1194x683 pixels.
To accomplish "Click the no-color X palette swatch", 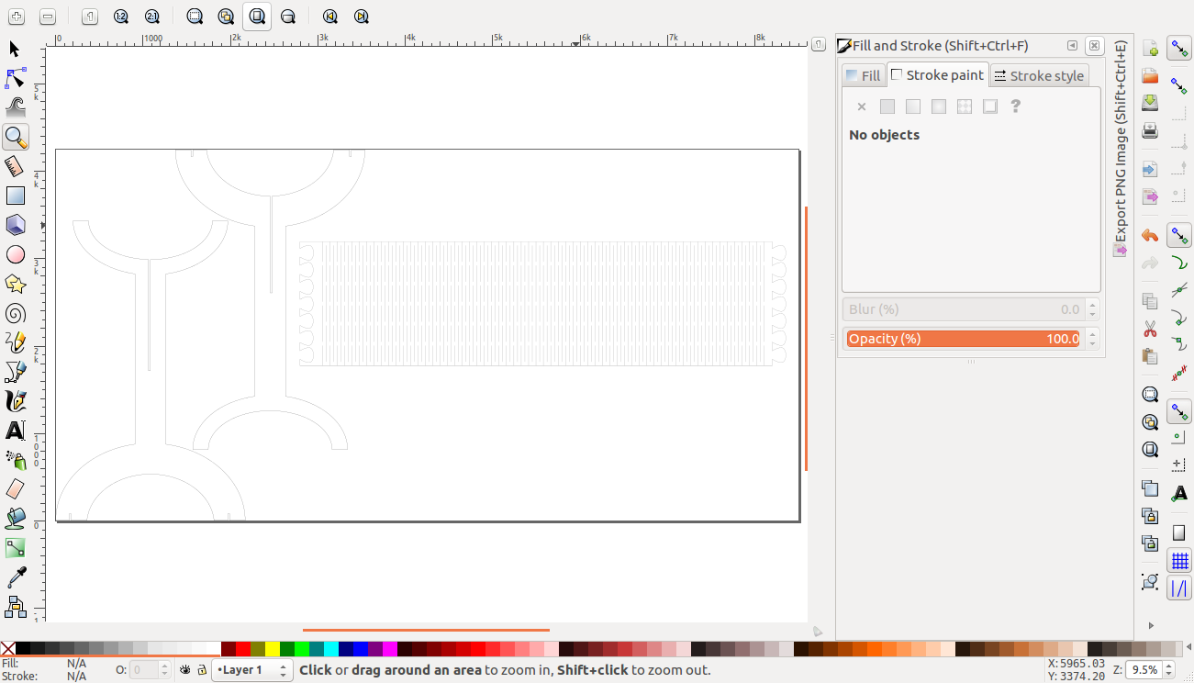I will click(x=8, y=649).
